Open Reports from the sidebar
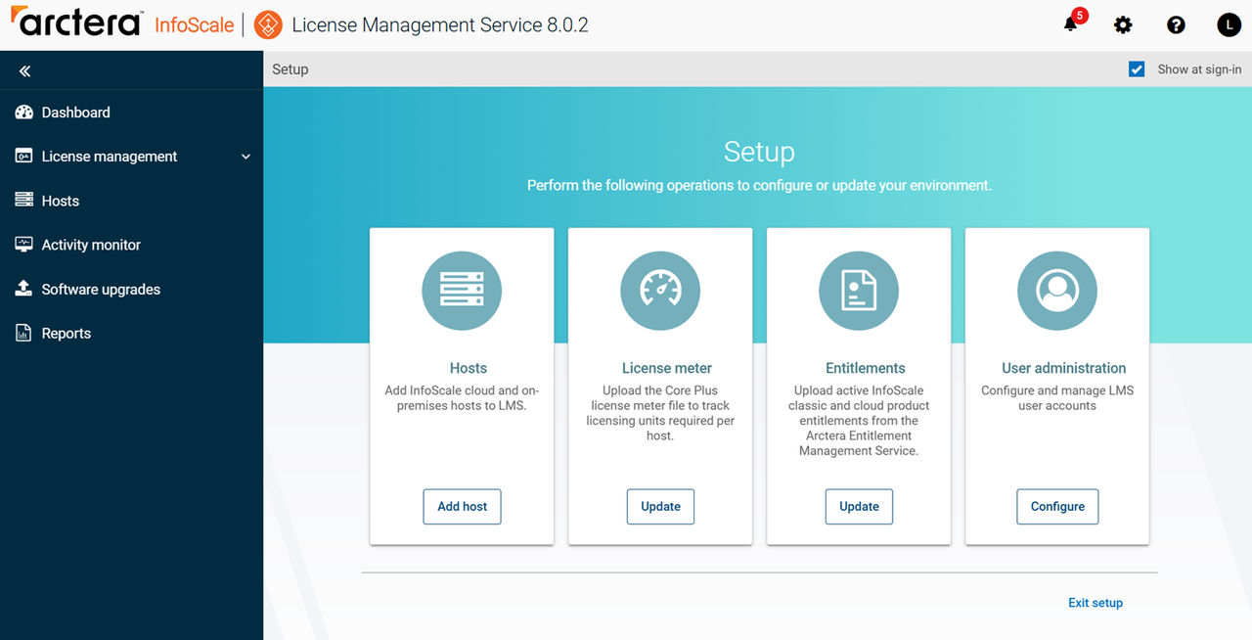 (67, 333)
